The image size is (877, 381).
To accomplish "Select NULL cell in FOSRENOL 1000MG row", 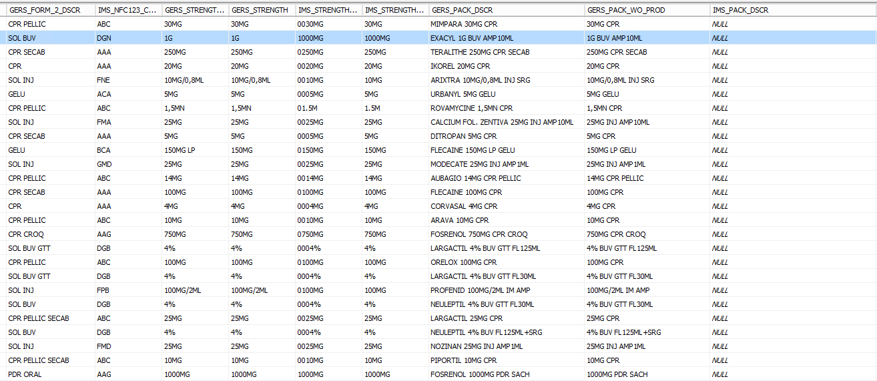I will point(793,374).
